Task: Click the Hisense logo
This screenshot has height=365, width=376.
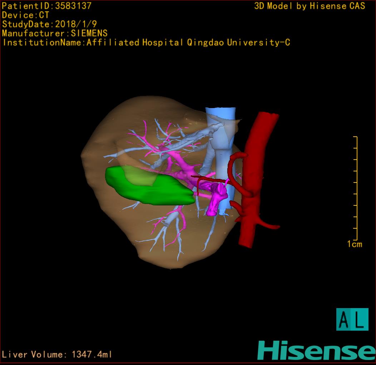Action: point(317,350)
